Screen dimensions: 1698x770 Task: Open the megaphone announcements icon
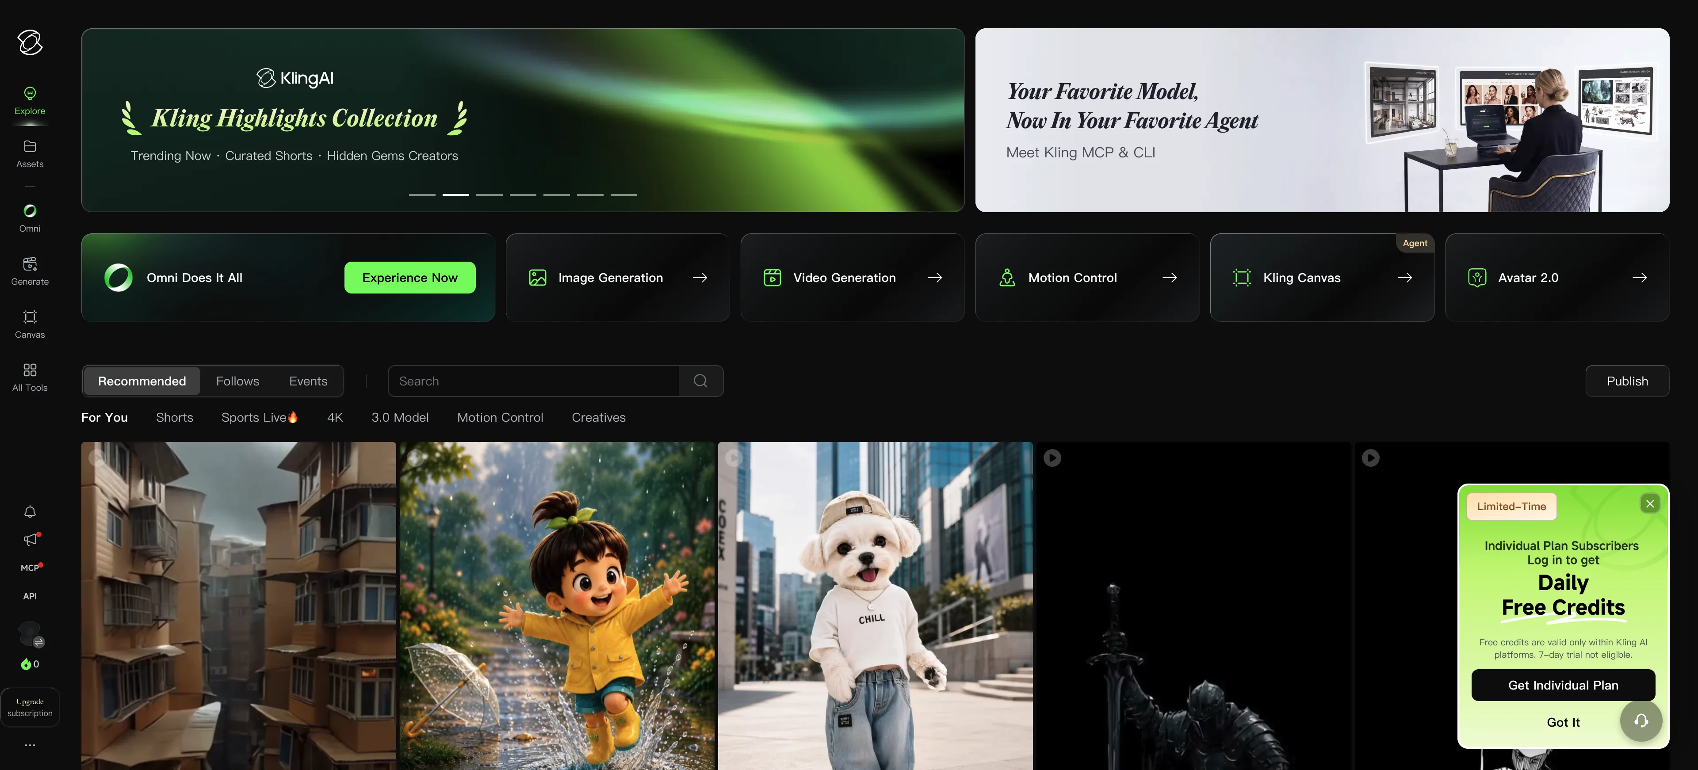point(31,540)
